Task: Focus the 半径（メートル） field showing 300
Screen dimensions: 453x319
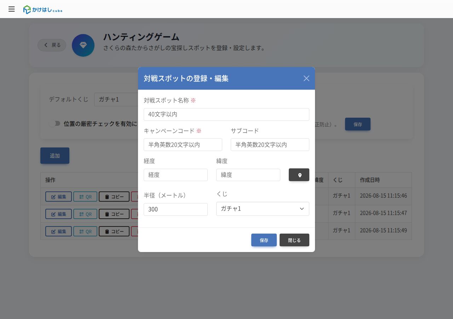Action: click(176, 209)
